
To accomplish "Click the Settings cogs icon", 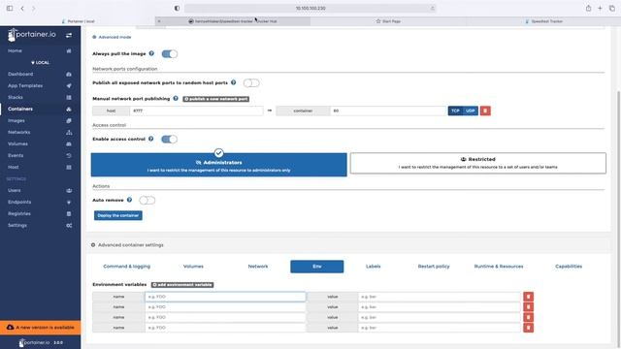I will (x=69, y=226).
